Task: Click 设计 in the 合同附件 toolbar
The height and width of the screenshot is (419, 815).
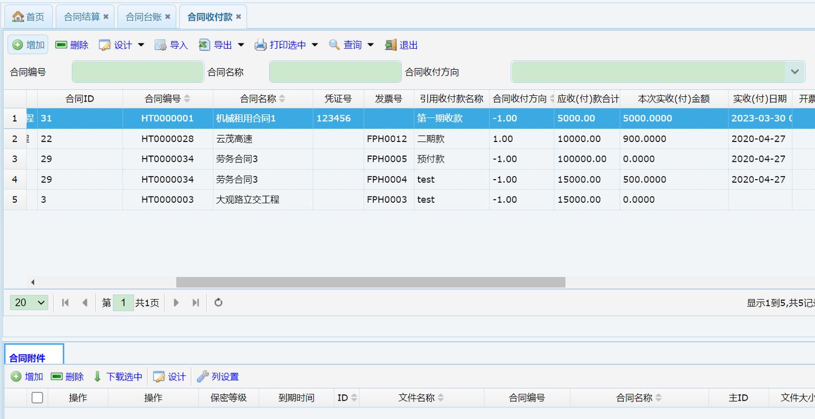Action: 169,377
